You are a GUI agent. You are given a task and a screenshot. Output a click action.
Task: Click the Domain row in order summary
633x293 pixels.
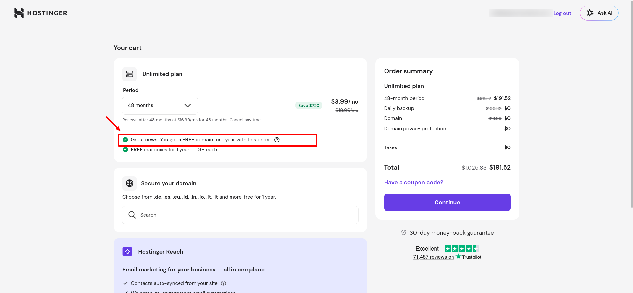click(x=447, y=118)
